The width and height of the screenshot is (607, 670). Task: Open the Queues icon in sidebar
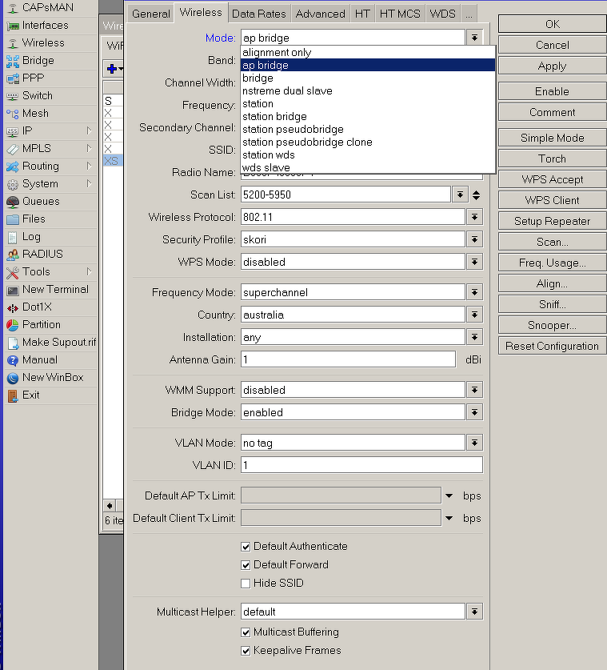coord(13,202)
